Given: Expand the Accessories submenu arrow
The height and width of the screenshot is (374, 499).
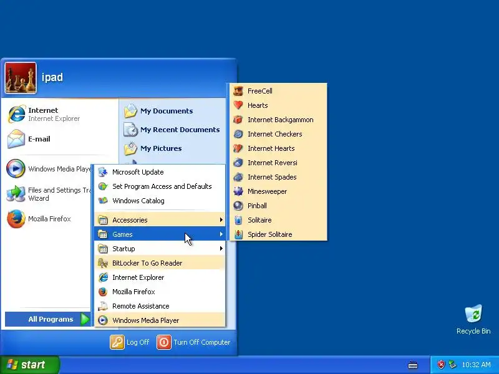Looking at the screenshot, I should (221, 220).
